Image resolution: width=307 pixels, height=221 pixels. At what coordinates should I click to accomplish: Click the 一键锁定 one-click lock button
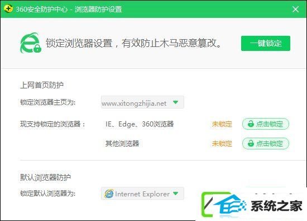click(266, 43)
